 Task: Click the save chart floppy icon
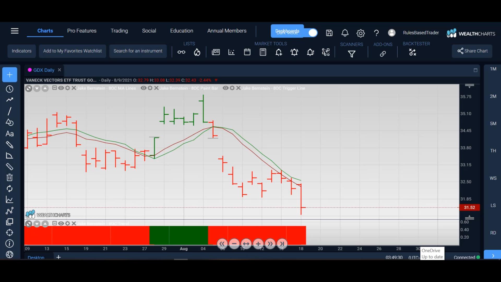point(329,33)
